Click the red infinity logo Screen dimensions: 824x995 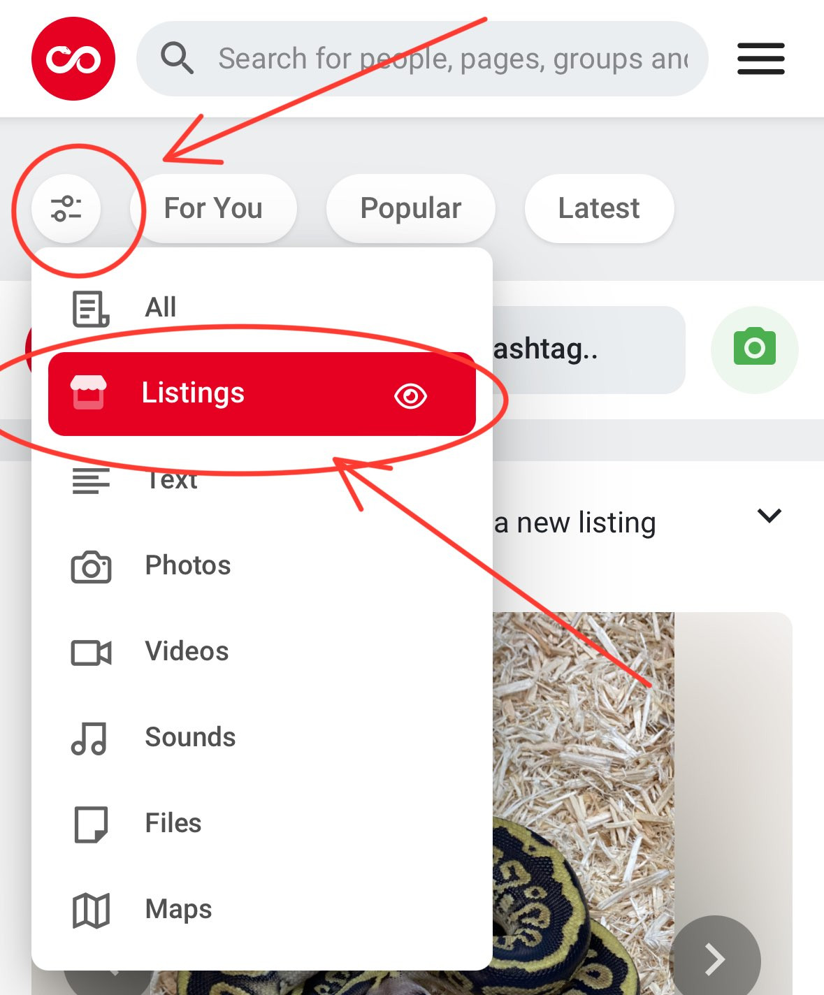click(73, 59)
